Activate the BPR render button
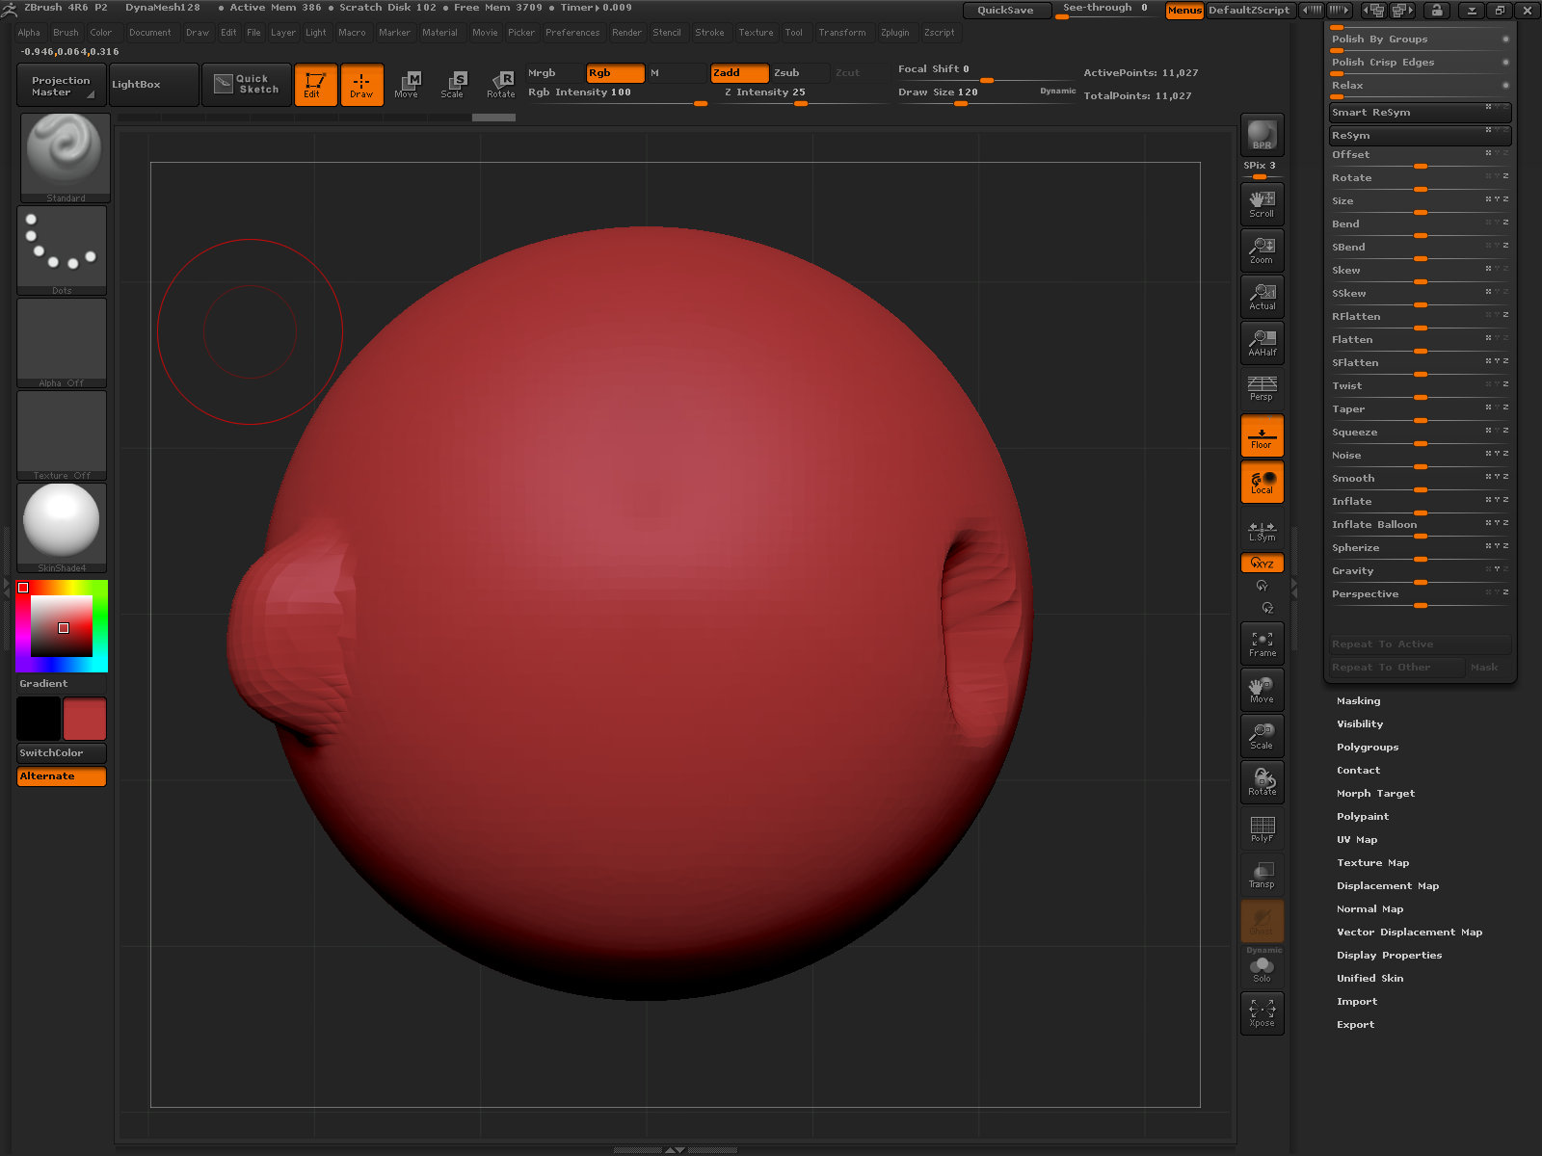The width and height of the screenshot is (1542, 1156). pos(1261,135)
